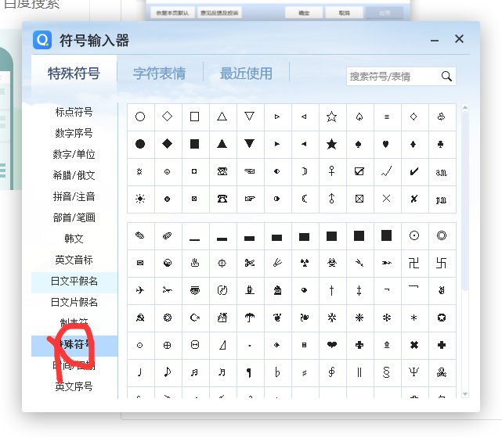Insert the Greek psi Ψ symbol

414,372
